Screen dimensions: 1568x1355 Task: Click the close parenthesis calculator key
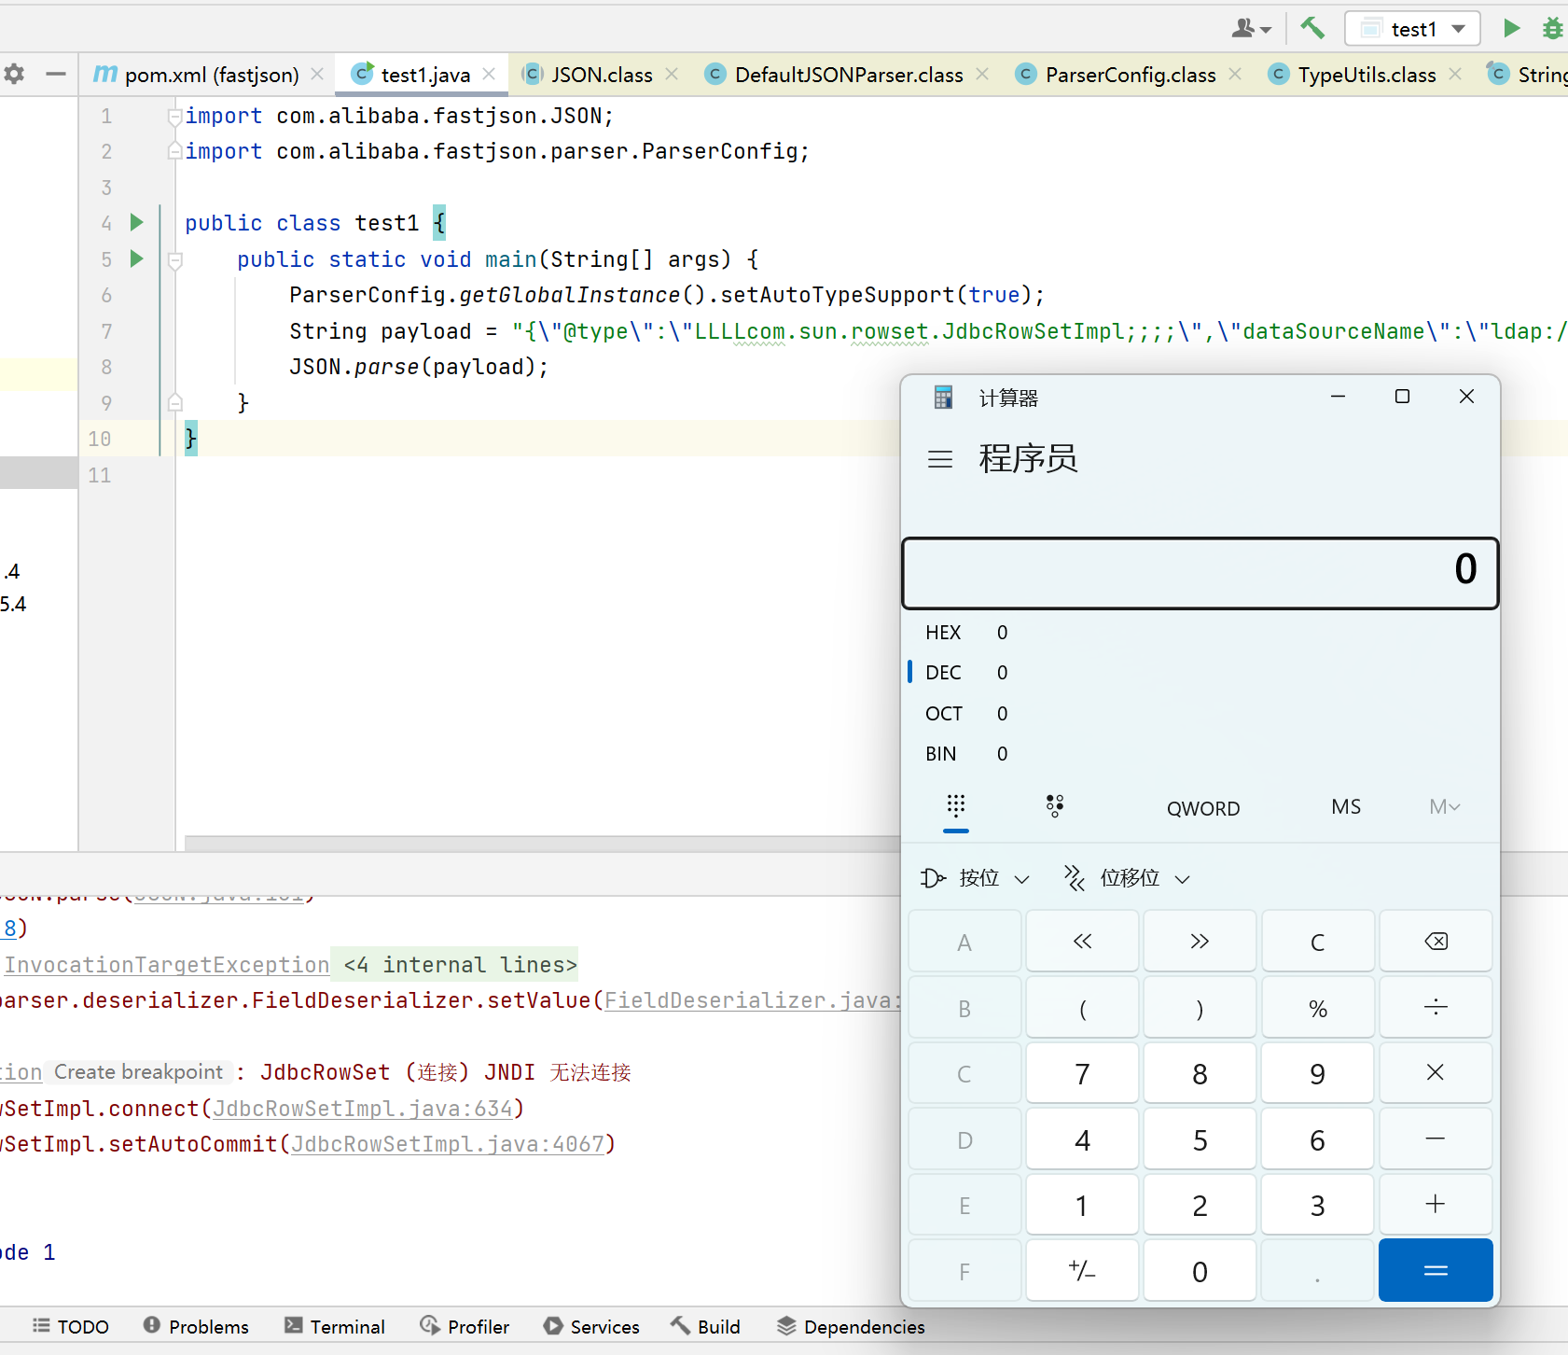[1200, 1008]
